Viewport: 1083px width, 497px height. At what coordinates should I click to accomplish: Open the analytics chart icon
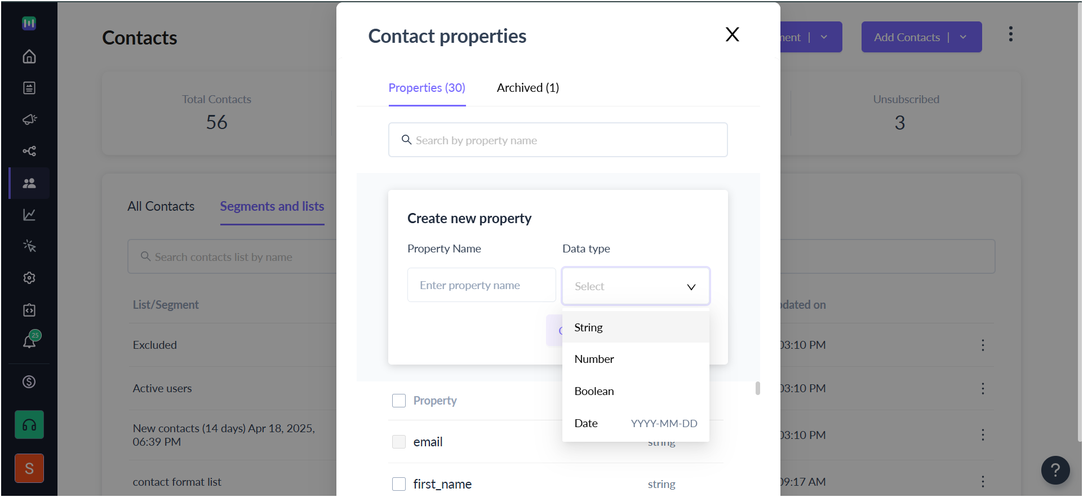click(29, 215)
